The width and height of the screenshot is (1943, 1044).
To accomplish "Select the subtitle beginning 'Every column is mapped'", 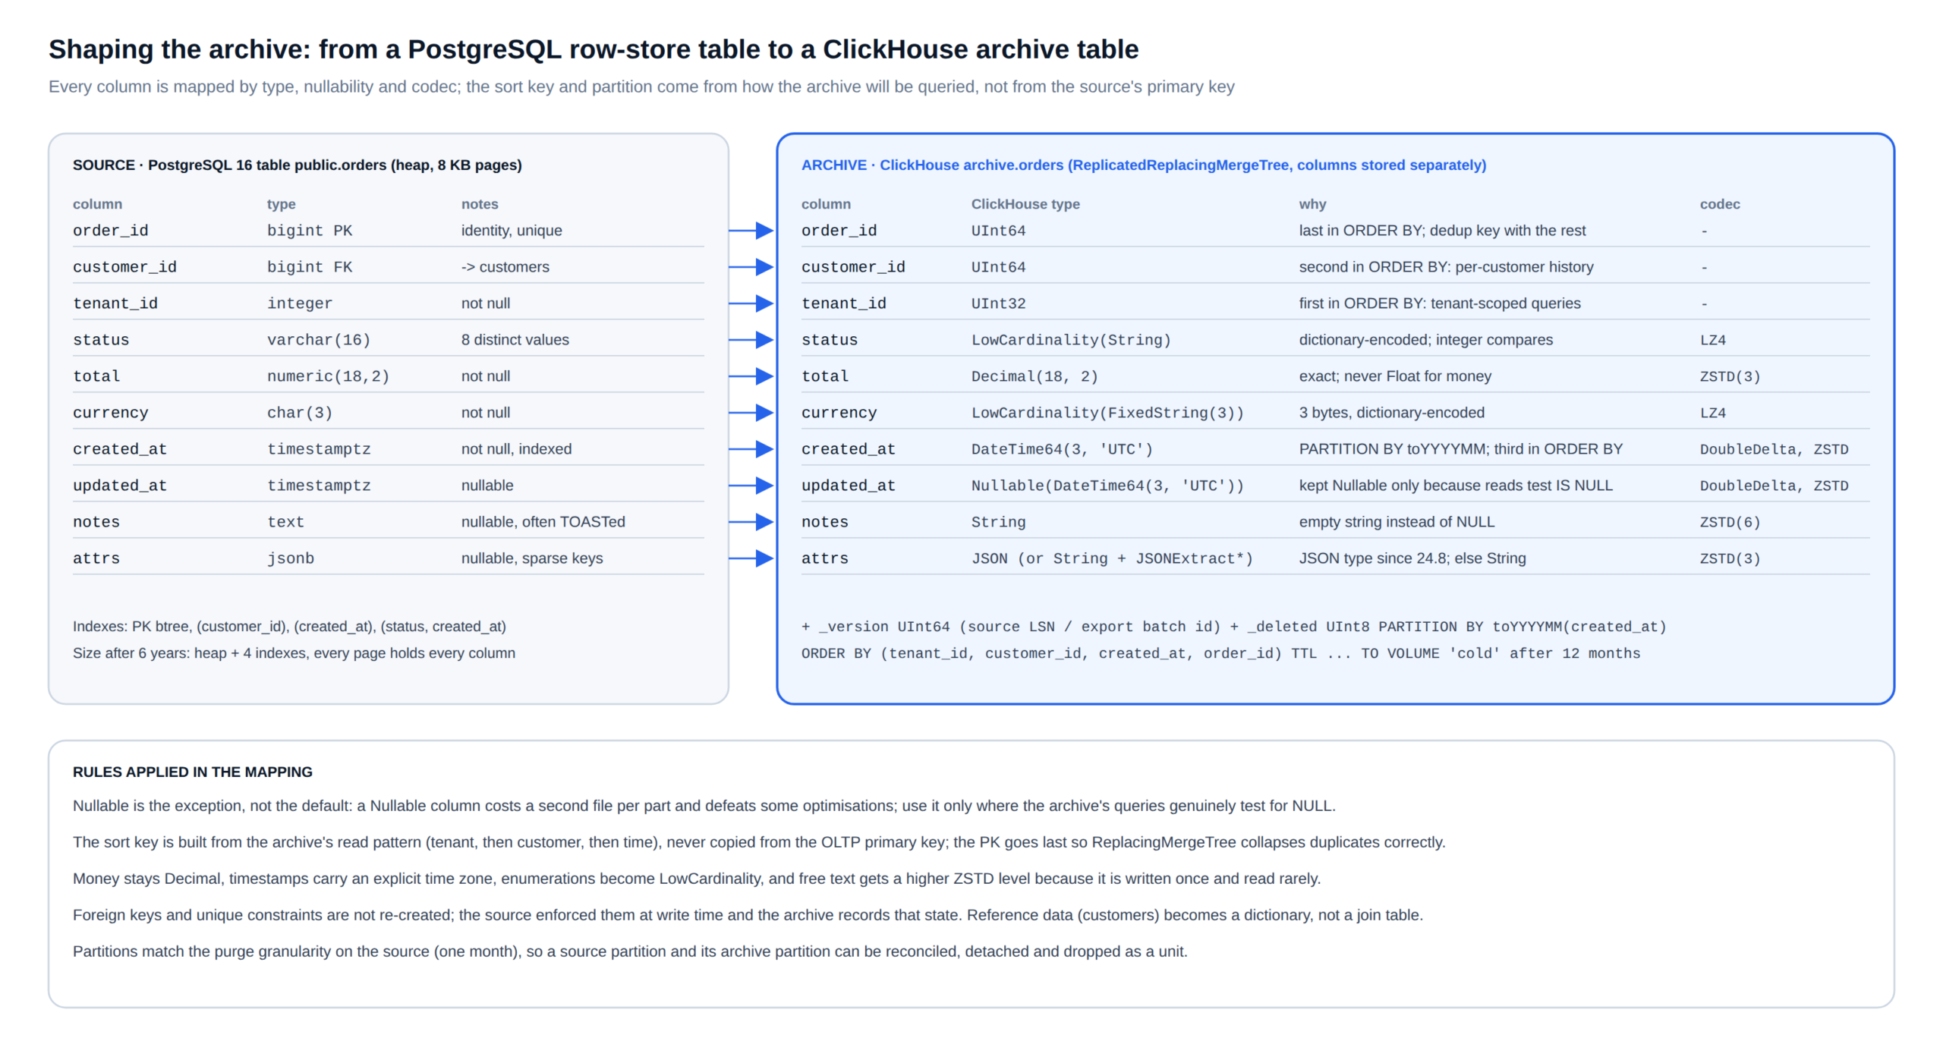I will pyautogui.click(x=641, y=86).
